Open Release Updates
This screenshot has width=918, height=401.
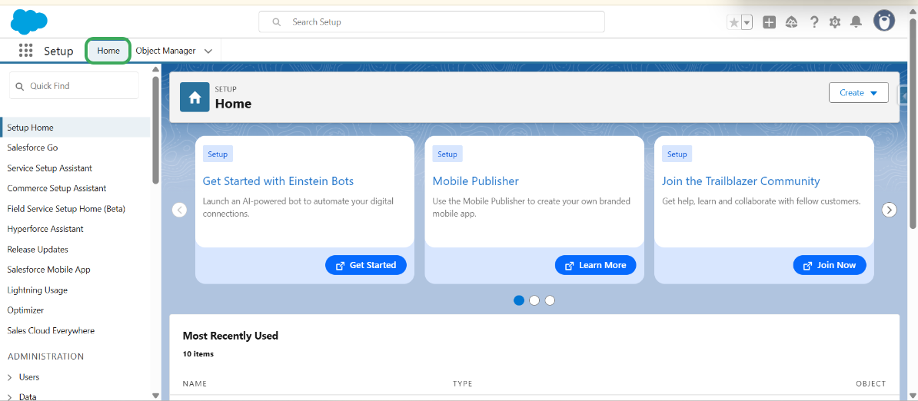click(x=38, y=250)
